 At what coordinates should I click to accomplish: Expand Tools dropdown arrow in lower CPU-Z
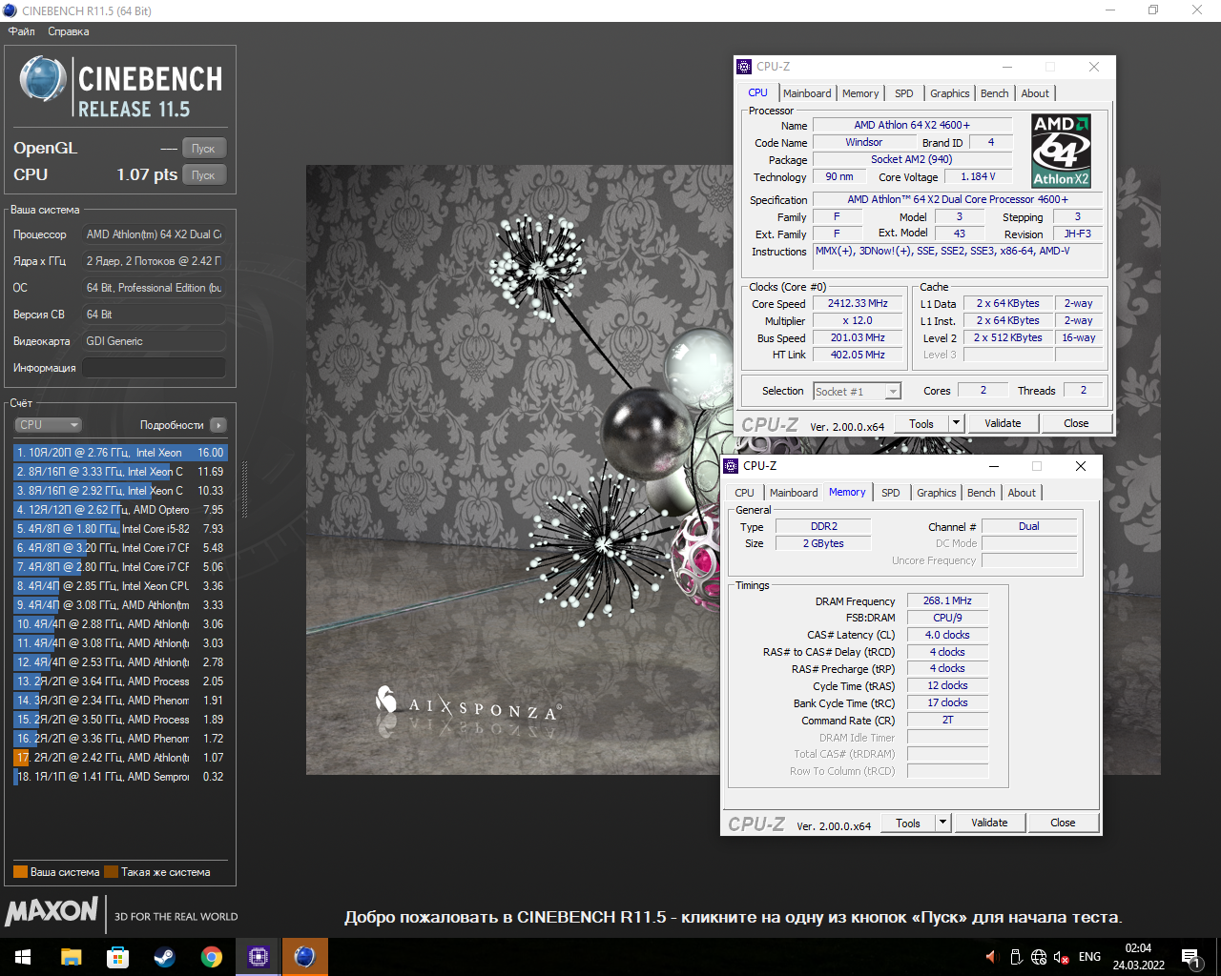pyautogui.click(x=943, y=823)
